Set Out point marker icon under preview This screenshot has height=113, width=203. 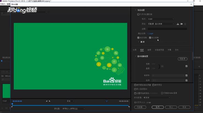click(50, 101)
